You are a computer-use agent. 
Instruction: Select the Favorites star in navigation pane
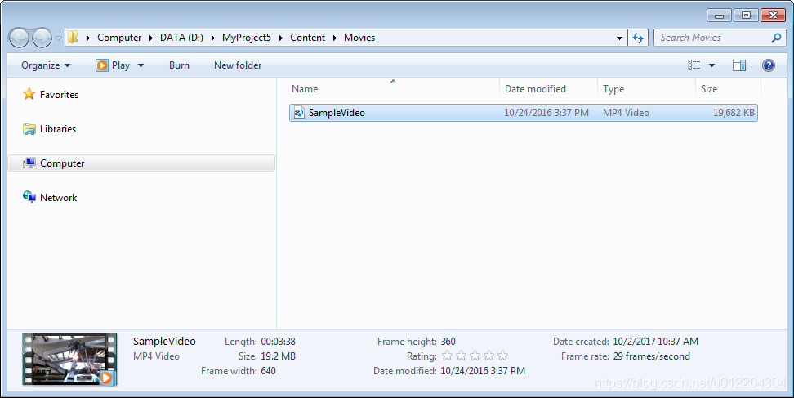29,94
